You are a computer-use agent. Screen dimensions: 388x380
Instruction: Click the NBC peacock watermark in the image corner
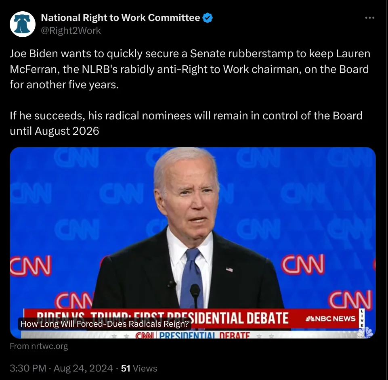[x=365, y=333]
